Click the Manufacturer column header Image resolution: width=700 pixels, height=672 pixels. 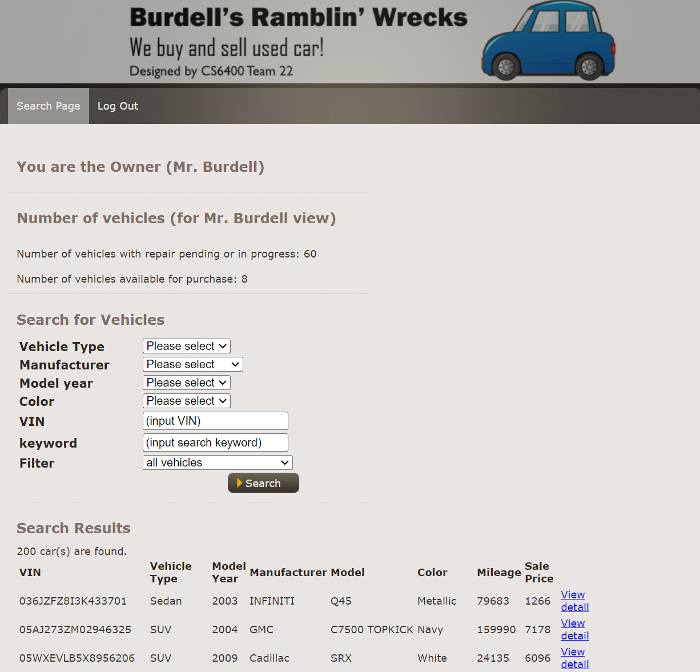click(288, 573)
